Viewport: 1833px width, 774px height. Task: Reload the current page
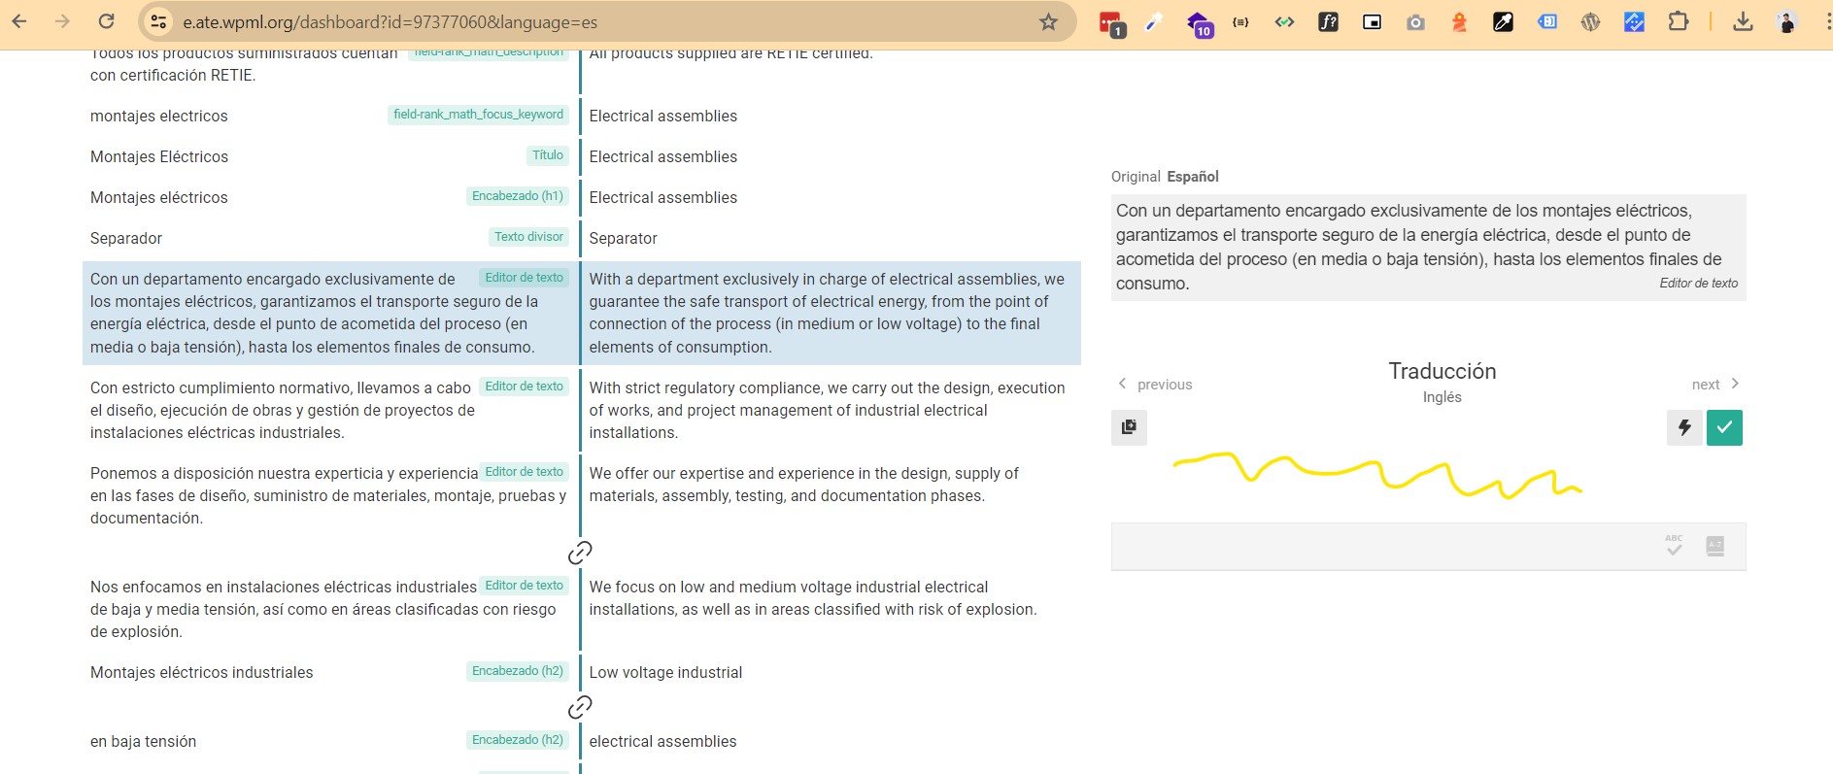click(107, 21)
